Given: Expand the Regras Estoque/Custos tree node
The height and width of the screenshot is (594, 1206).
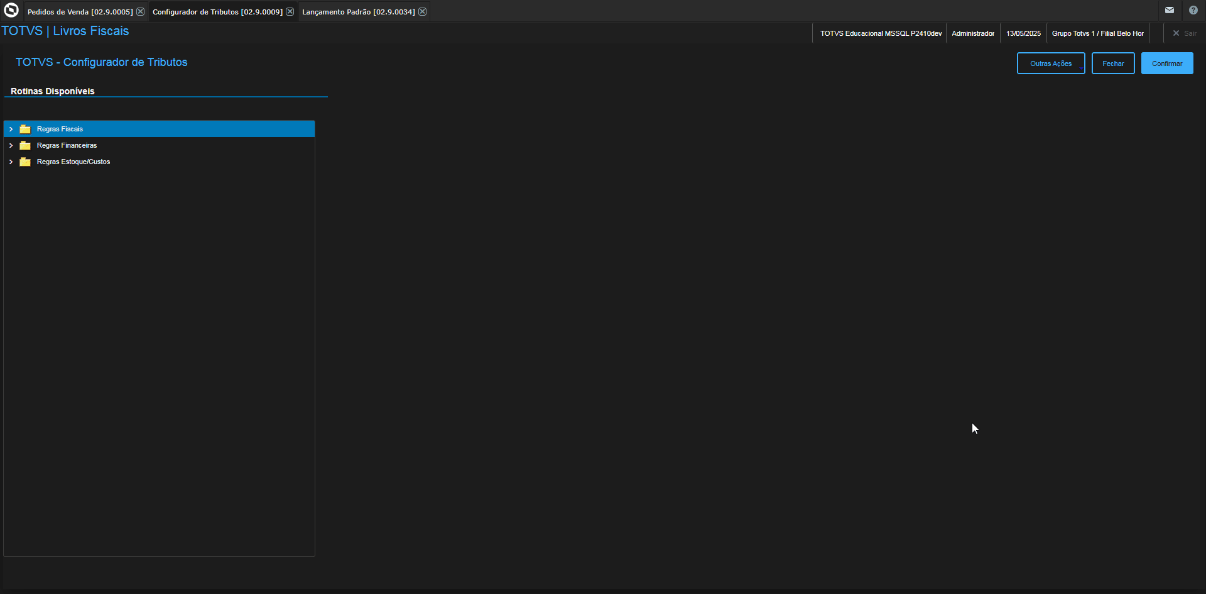Looking at the screenshot, I should click(11, 162).
